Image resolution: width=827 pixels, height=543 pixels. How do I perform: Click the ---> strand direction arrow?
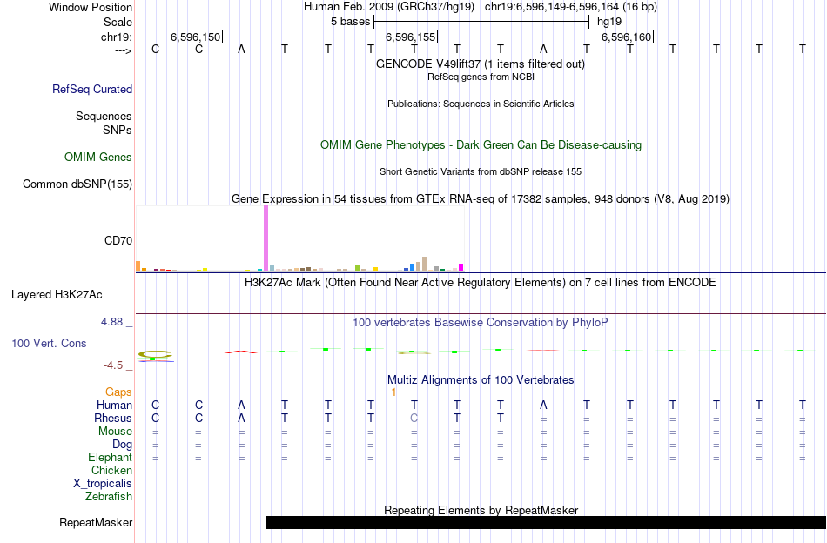pyautogui.click(x=124, y=50)
